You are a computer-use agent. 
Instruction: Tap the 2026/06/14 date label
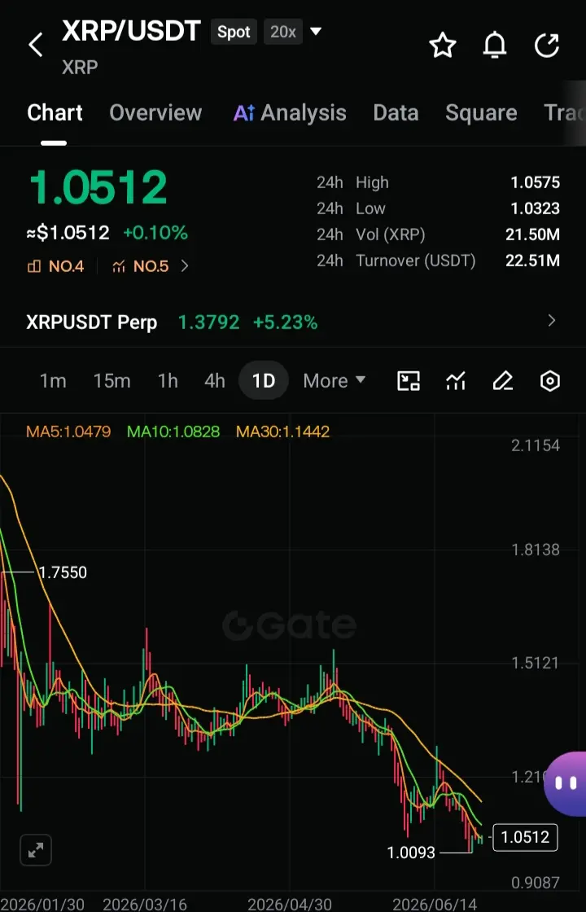pyautogui.click(x=435, y=905)
